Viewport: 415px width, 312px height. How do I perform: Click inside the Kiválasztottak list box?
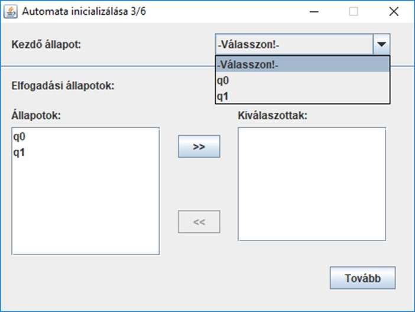tap(312, 184)
